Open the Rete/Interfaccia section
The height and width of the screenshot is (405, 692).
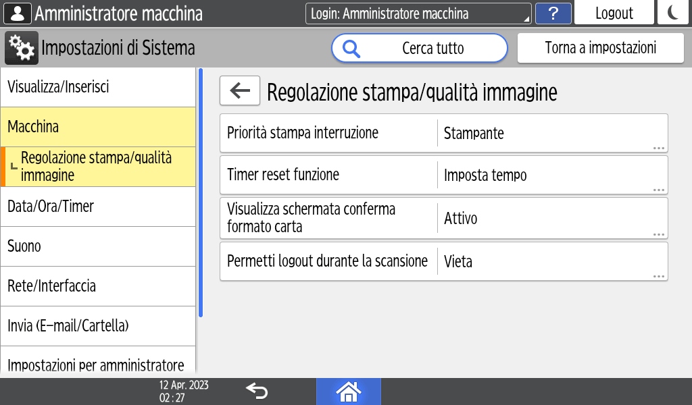tap(98, 286)
